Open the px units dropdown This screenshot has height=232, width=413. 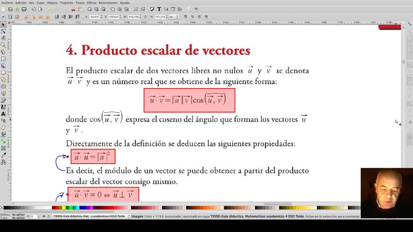174,17
